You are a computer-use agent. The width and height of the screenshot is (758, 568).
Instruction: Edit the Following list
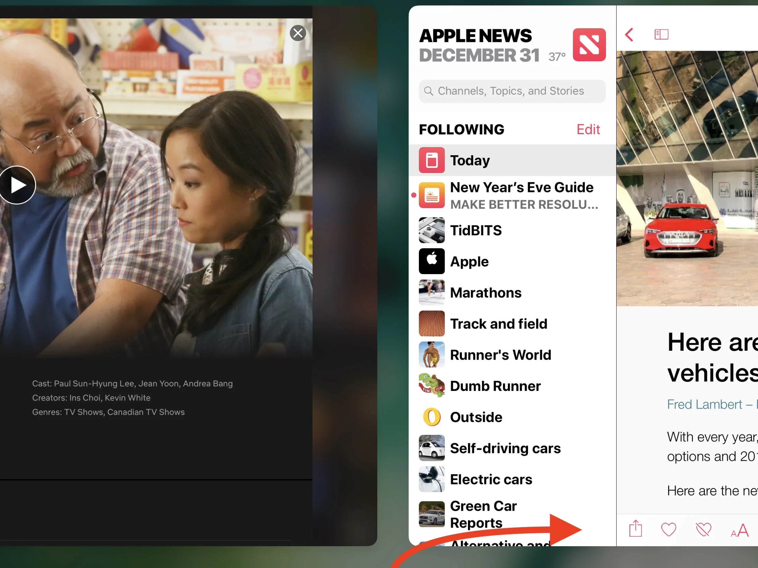point(588,129)
